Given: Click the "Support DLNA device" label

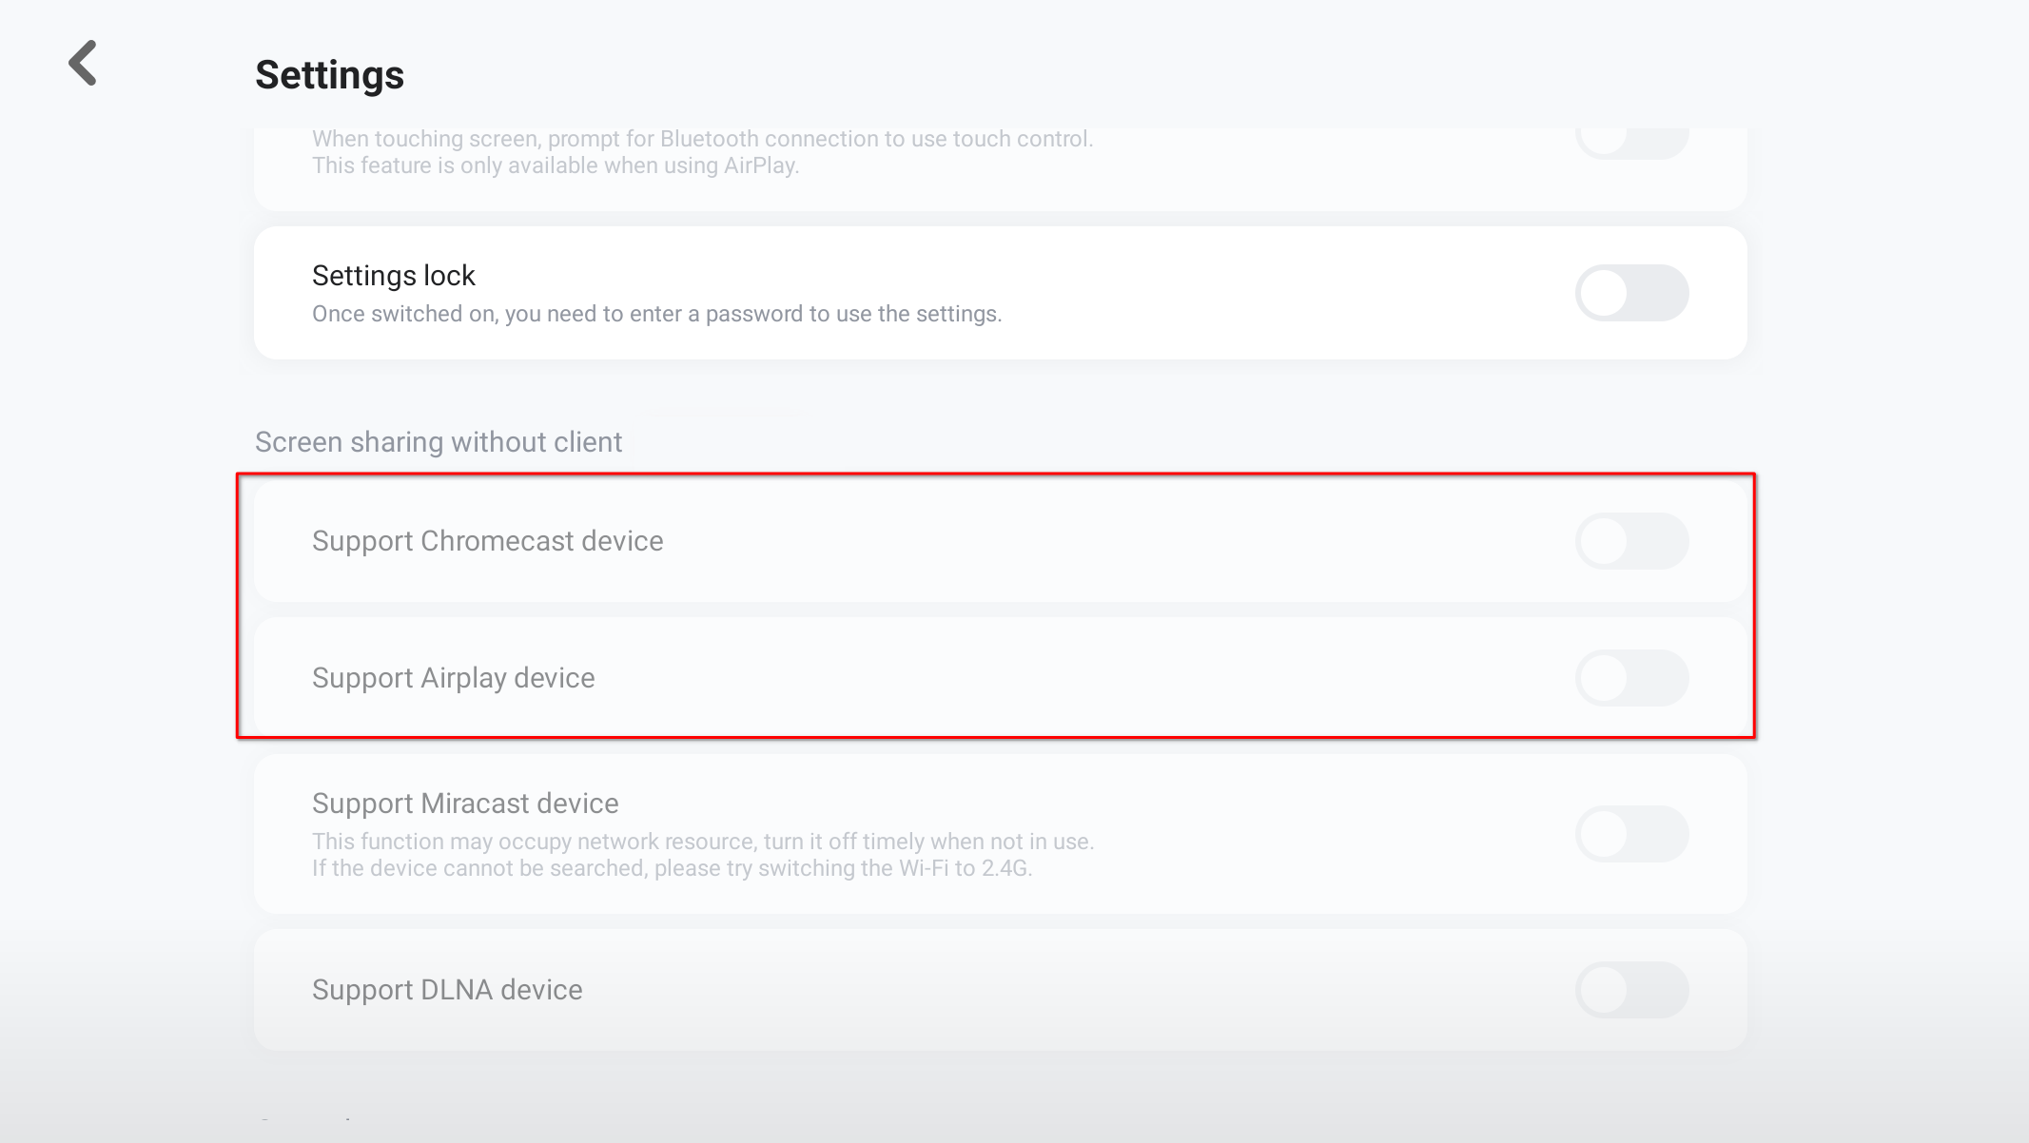Looking at the screenshot, I should click(x=447, y=990).
